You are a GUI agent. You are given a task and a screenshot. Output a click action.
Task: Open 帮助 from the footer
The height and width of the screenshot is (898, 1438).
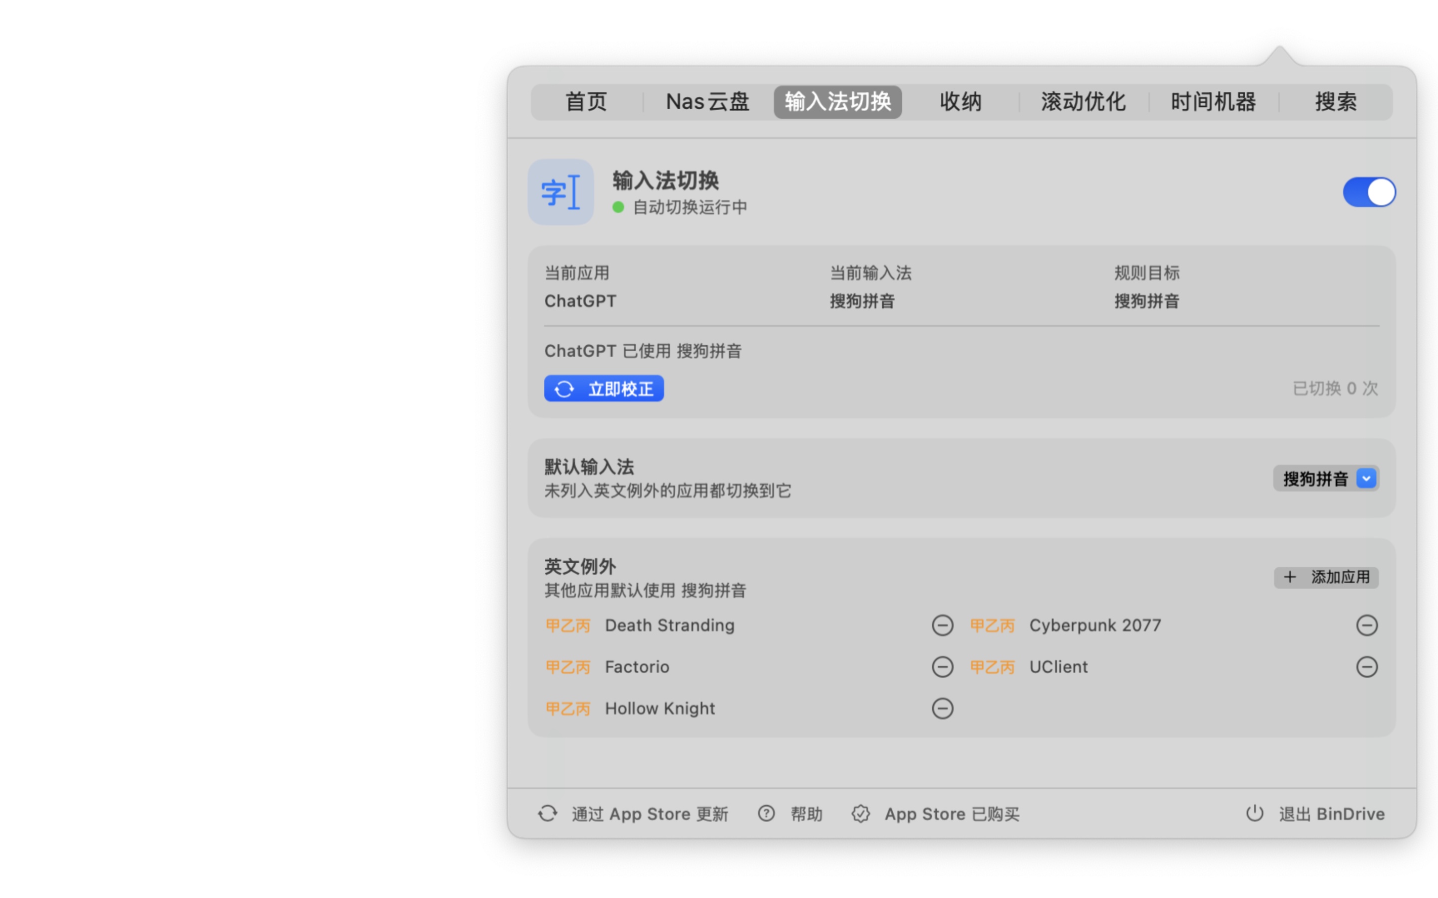[790, 814]
